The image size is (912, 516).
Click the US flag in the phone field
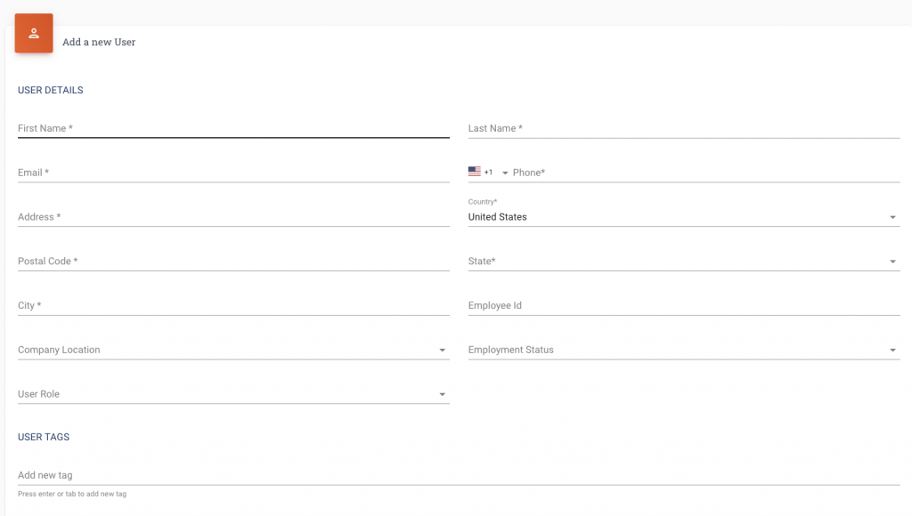tap(475, 172)
